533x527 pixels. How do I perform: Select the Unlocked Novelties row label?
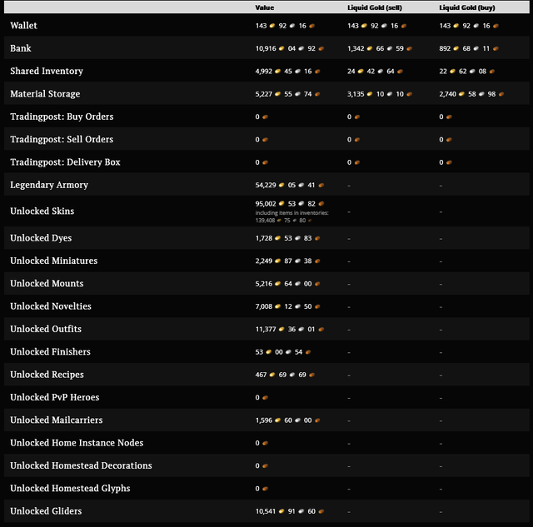pos(51,306)
